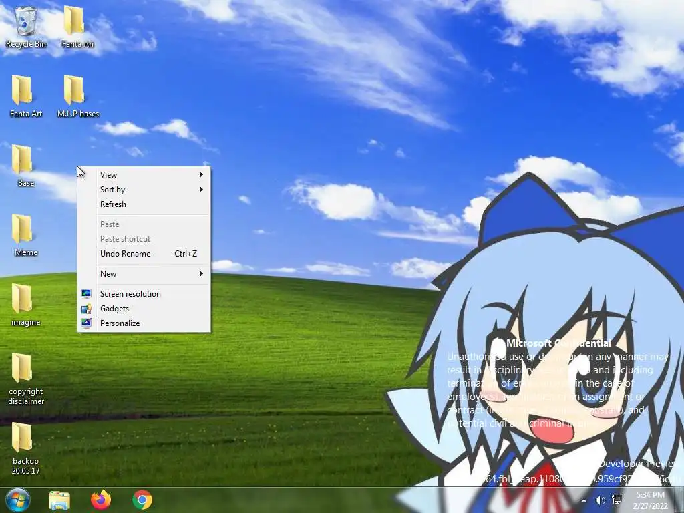Expand the New submenu

point(144,273)
